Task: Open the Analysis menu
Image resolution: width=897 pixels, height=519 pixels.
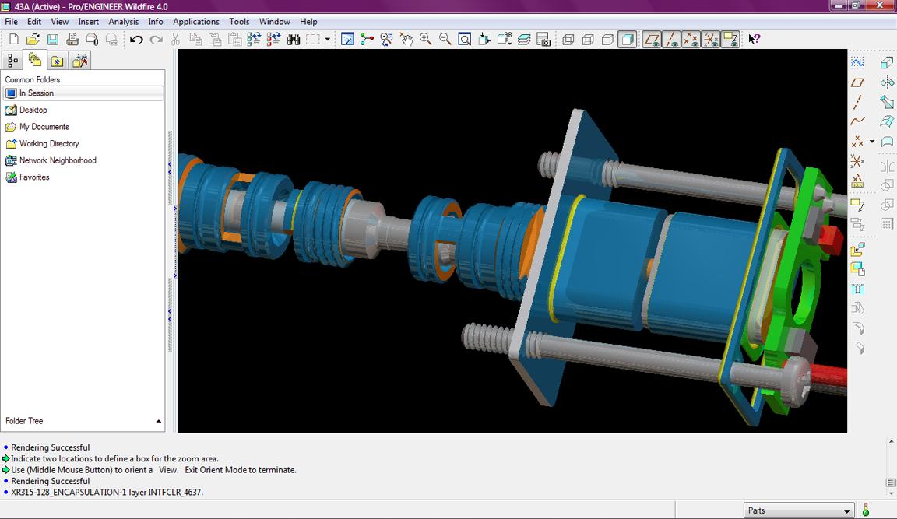Action: click(124, 22)
